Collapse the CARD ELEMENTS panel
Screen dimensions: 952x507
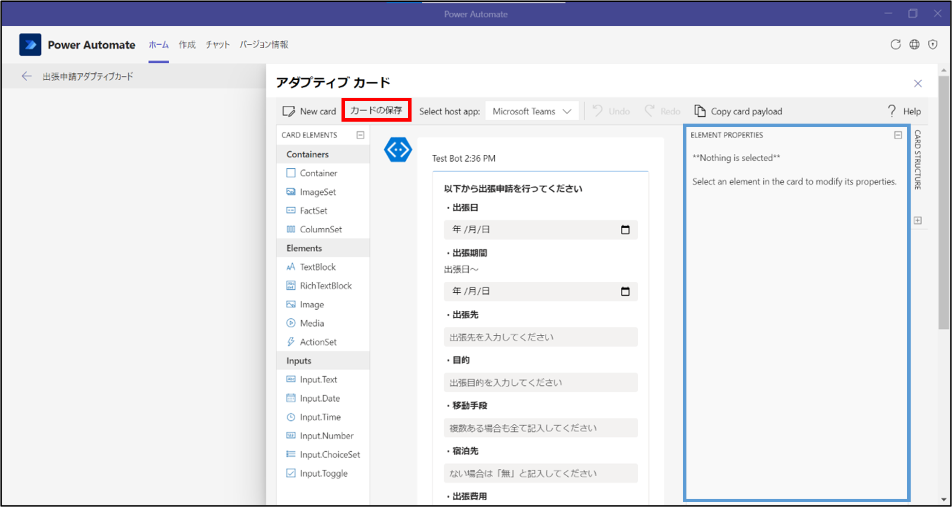click(360, 135)
